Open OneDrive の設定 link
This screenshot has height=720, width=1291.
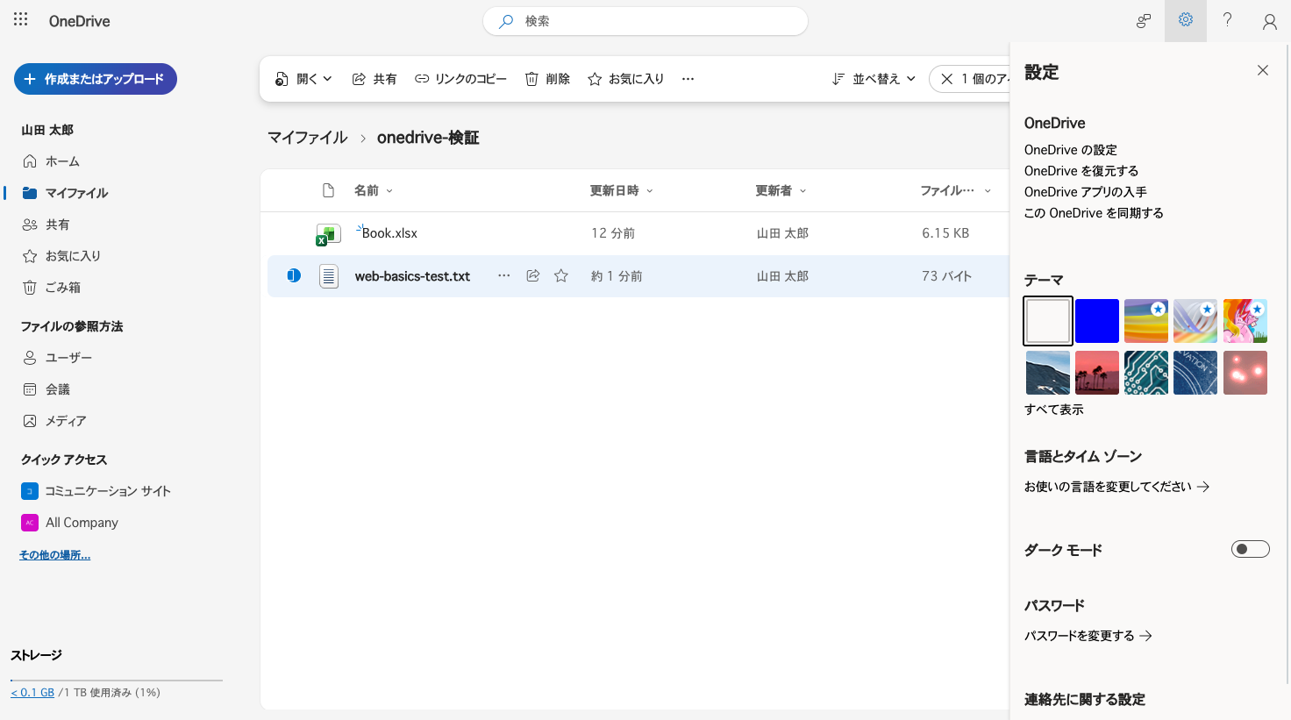tap(1071, 150)
